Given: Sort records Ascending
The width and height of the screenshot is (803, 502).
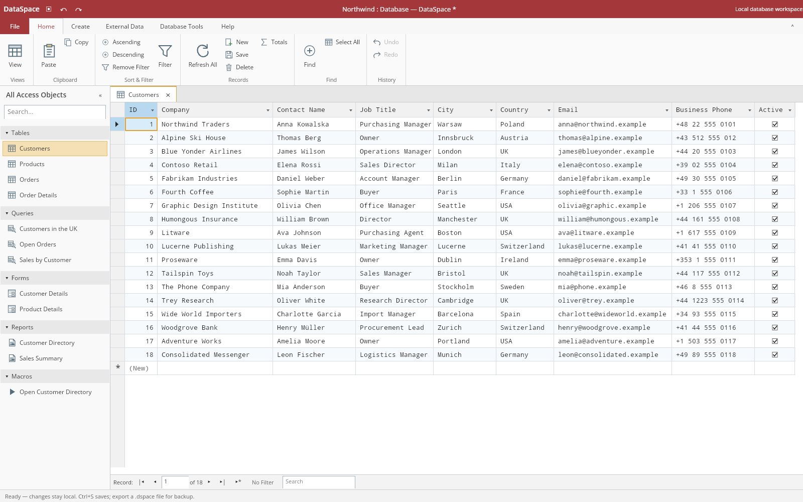Looking at the screenshot, I should 121,42.
